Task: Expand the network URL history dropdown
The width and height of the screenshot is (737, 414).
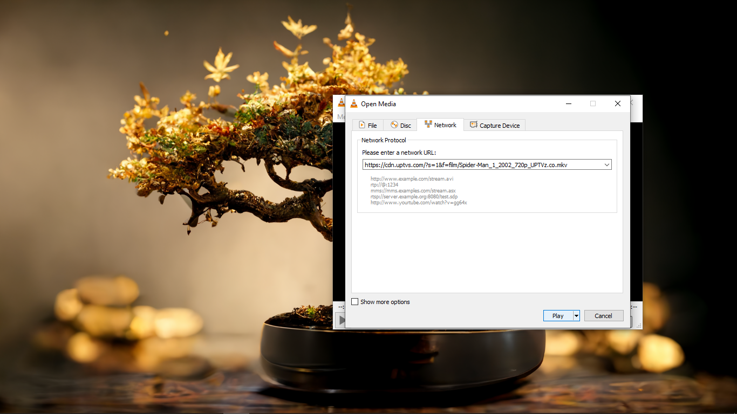Action: (x=607, y=164)
